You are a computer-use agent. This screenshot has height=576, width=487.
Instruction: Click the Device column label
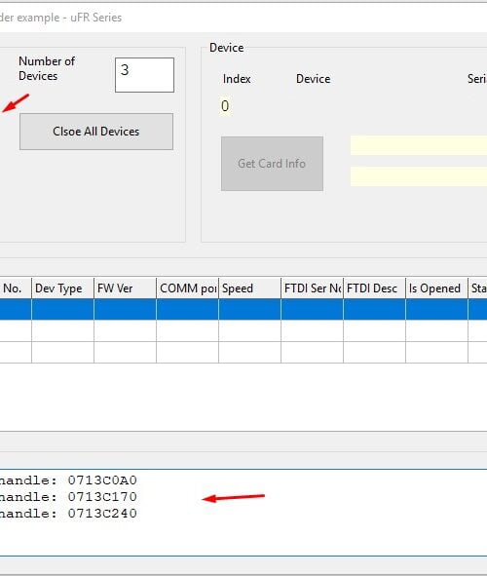coord(313,79)
